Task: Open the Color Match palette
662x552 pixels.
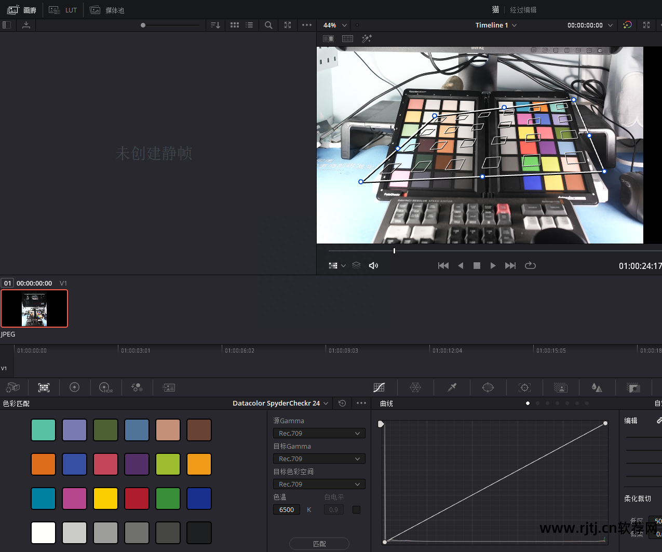Action: click(x=44, y=387)
